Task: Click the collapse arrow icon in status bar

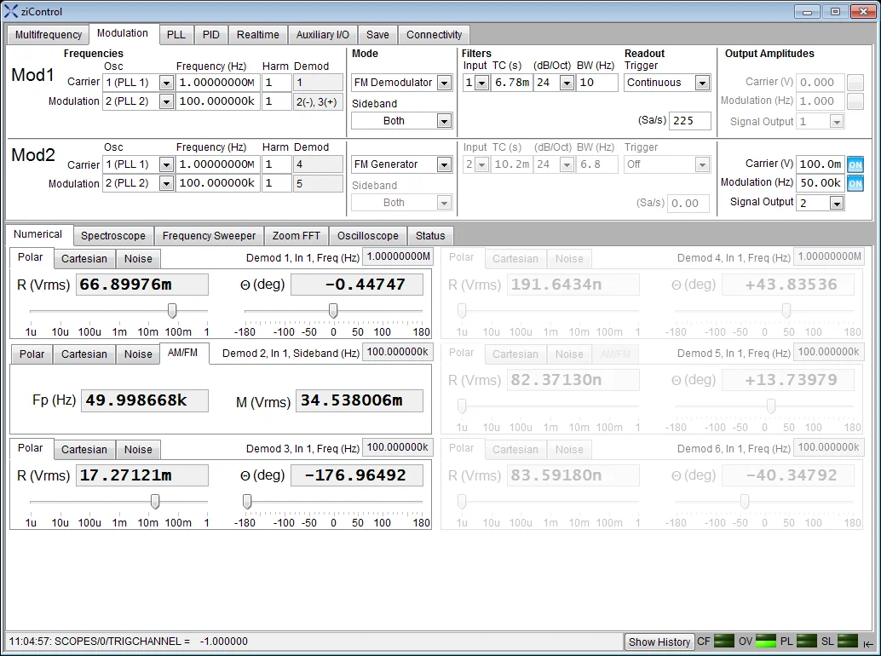Action: point(868,643)
